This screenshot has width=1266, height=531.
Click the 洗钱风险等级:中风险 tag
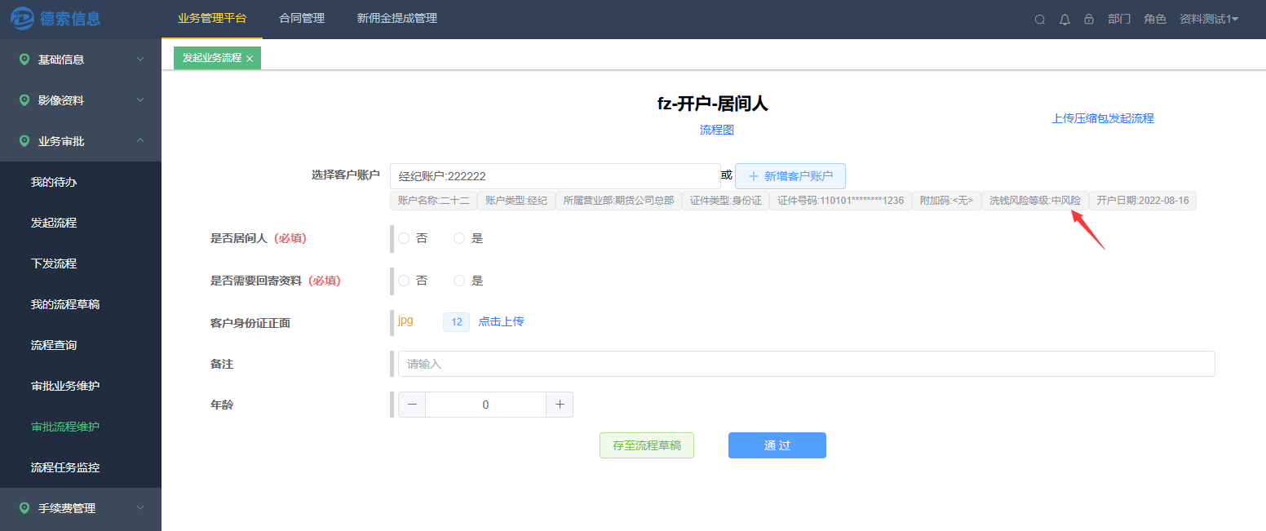coord(1034,201)
